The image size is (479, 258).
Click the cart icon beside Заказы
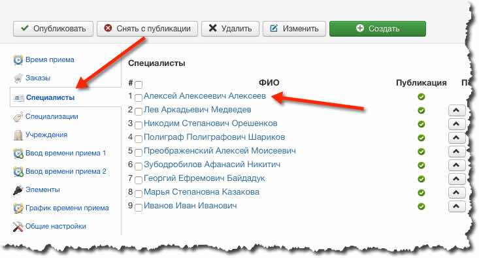[x=18, y=78]
